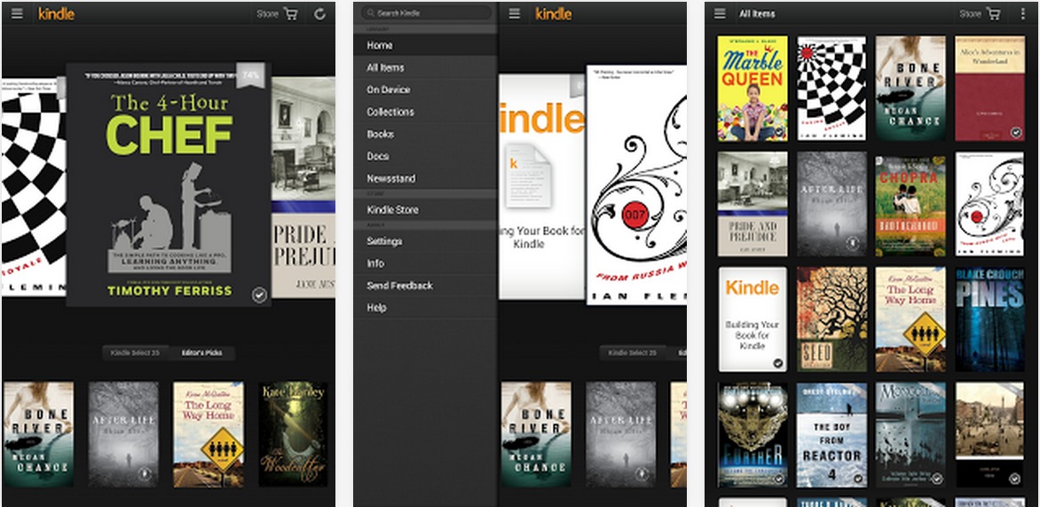Tap the checkmark badge on Boy from Reactor 4
This screenshot has height=507, width=1040.
tap(857, 479)
